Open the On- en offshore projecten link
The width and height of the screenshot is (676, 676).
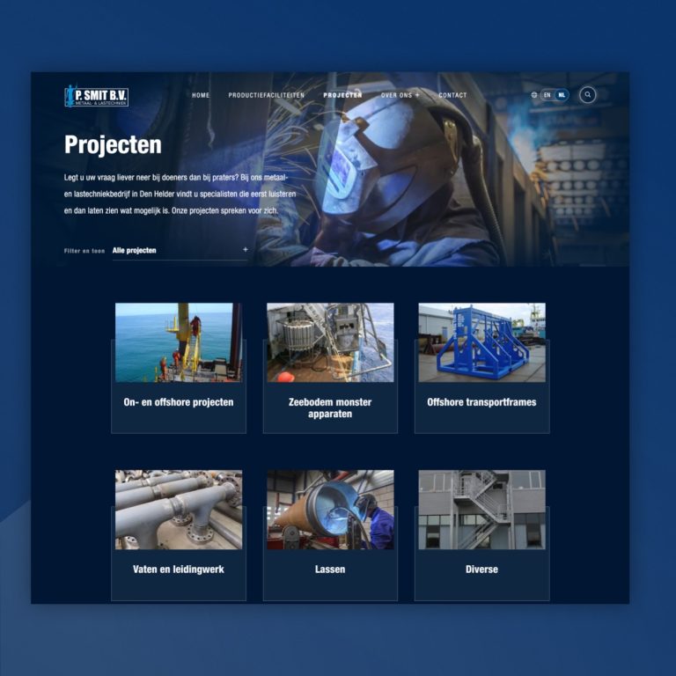[x=179, y=402]
